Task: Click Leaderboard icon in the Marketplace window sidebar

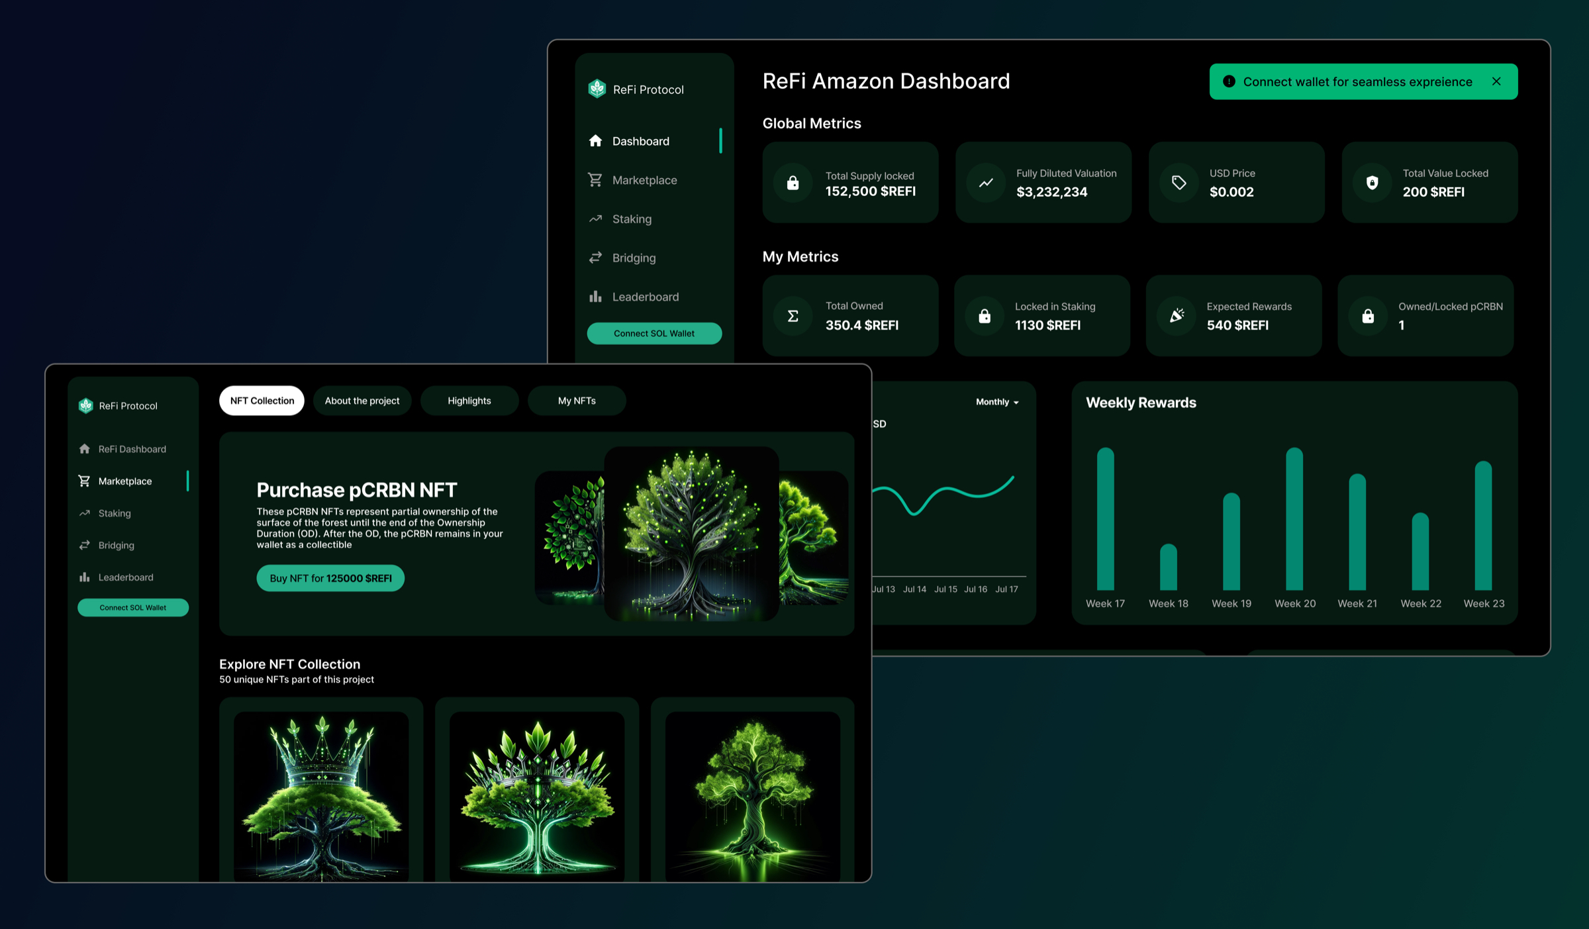Action: [84, 577]
